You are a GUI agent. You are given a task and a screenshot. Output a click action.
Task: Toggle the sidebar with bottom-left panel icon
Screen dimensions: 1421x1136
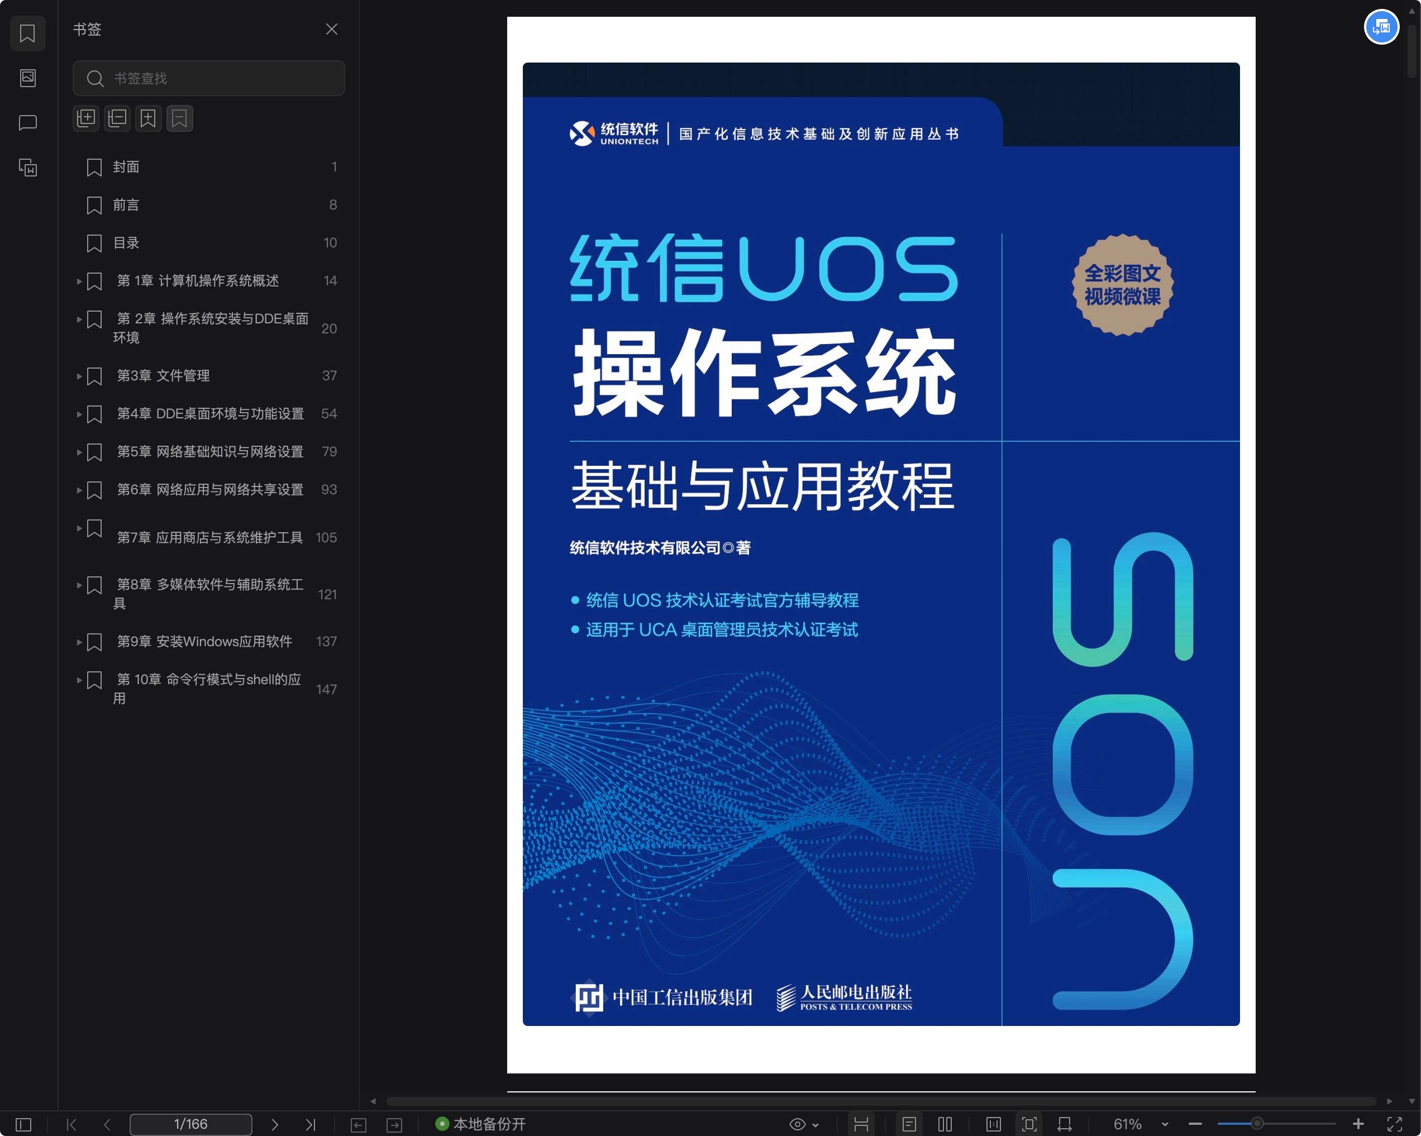click(23, 1124)
